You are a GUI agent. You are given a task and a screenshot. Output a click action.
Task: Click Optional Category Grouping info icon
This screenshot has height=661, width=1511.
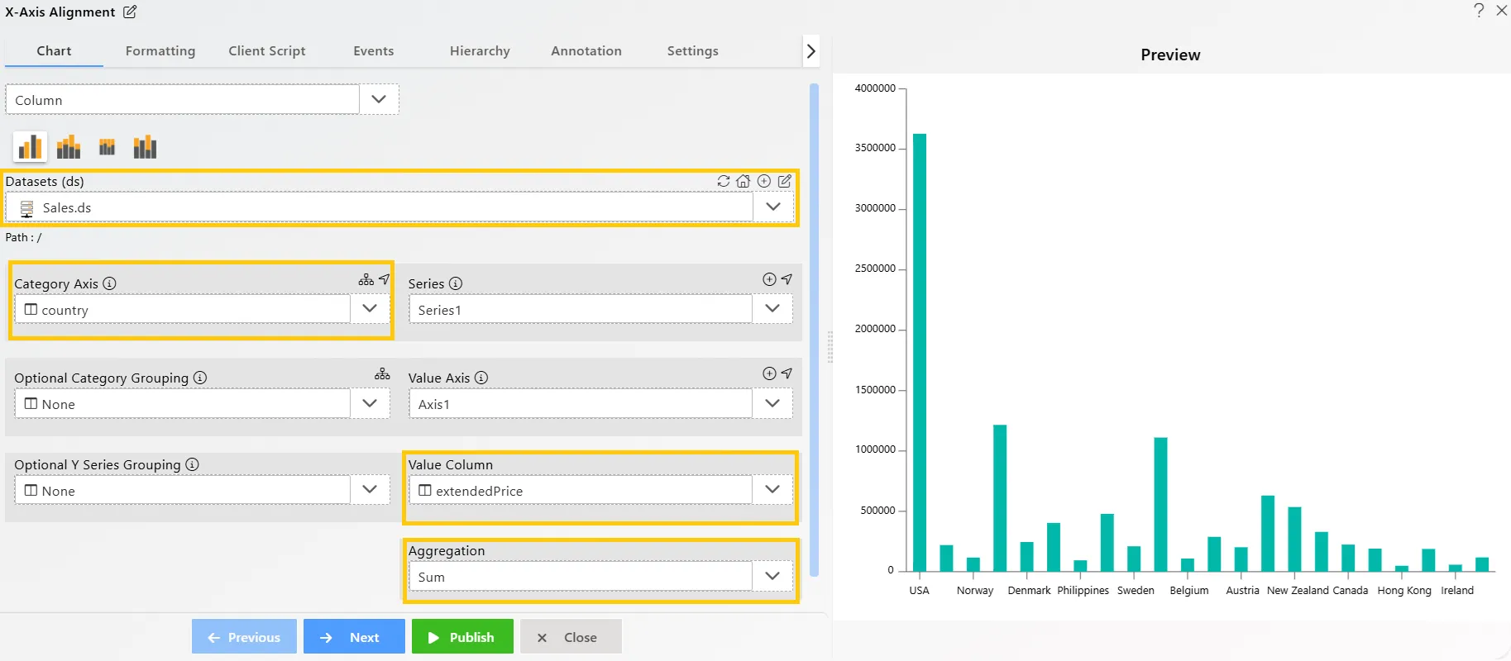pos(200,378)
